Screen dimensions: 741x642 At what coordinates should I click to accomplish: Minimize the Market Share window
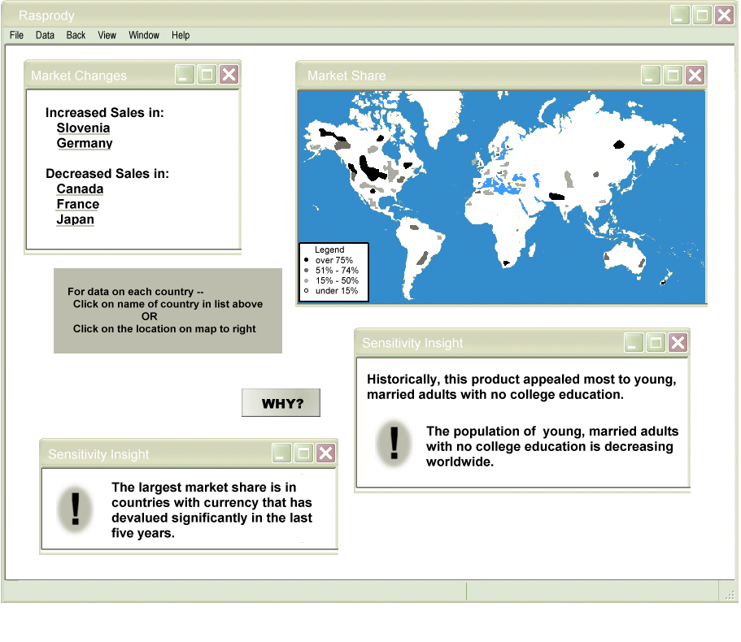coord(651,76)
